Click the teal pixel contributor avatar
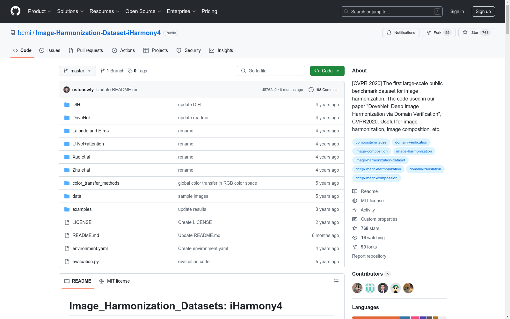Viewport: 510px width, 319px height. [370, 288]
